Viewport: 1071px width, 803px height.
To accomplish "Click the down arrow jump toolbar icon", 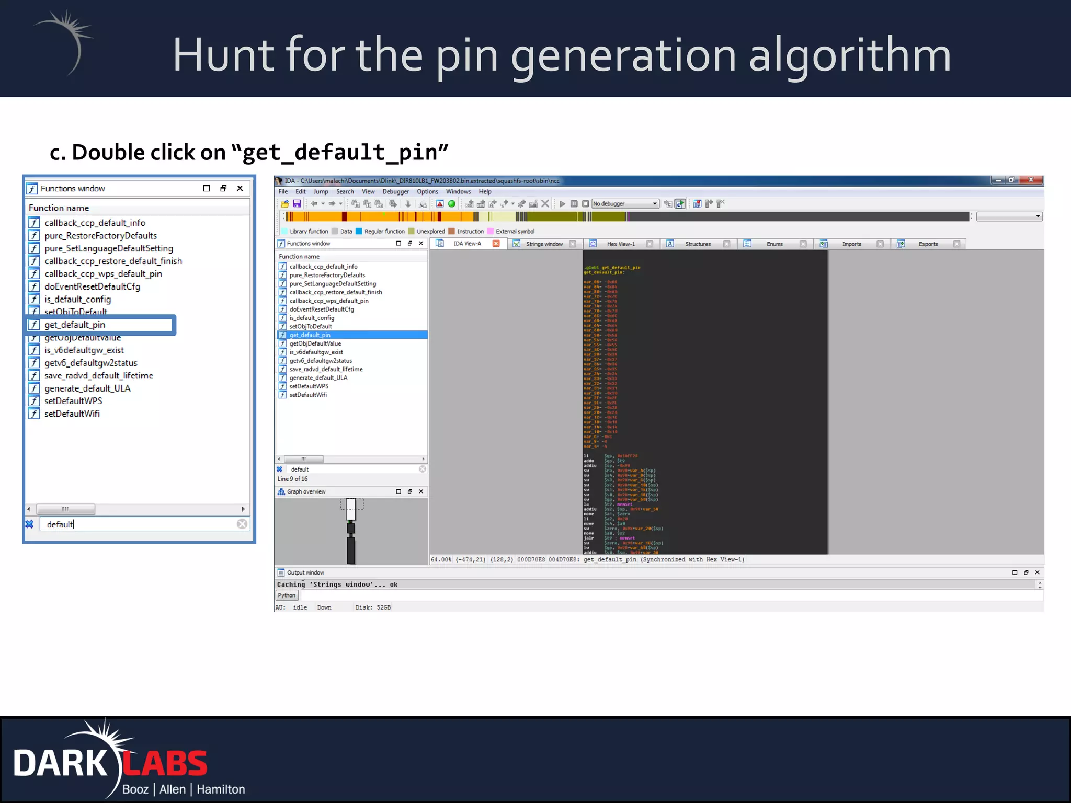I will (x=408, y=204).
